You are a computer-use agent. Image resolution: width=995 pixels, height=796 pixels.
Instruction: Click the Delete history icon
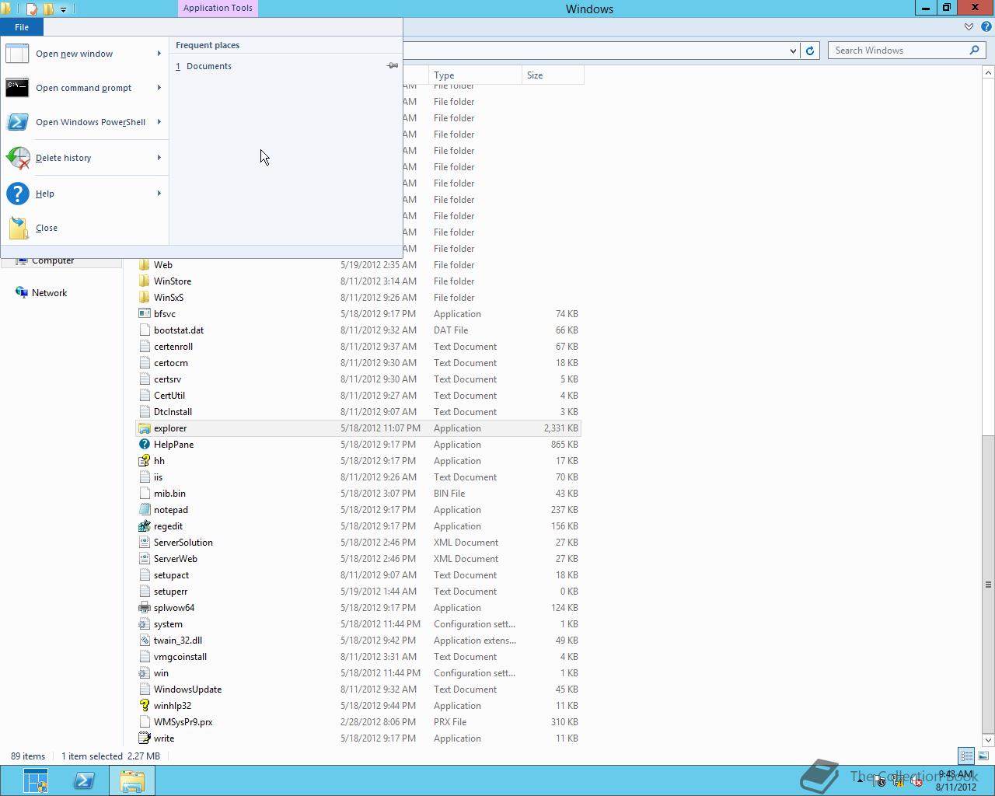(17, 158)
